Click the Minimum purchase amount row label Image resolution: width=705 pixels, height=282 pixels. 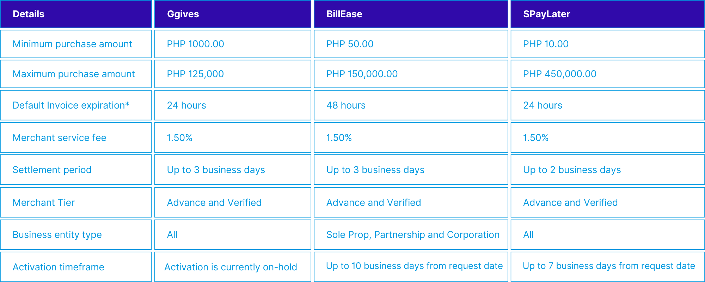point(72,44)
